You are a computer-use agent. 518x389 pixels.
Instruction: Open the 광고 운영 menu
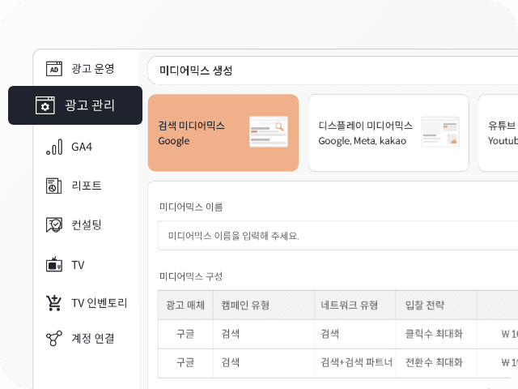tap(93, 69)
